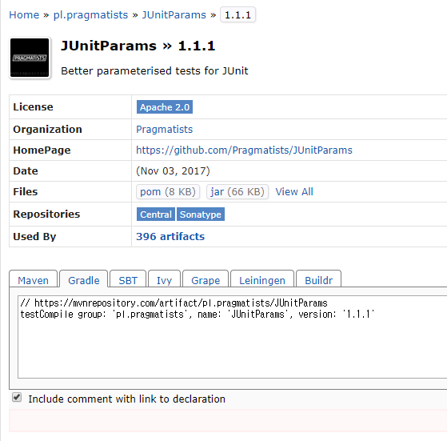Click the Repositories row label
Image resolution: width=447 pixels, height=441 pixels.
(x=46, y=214)
